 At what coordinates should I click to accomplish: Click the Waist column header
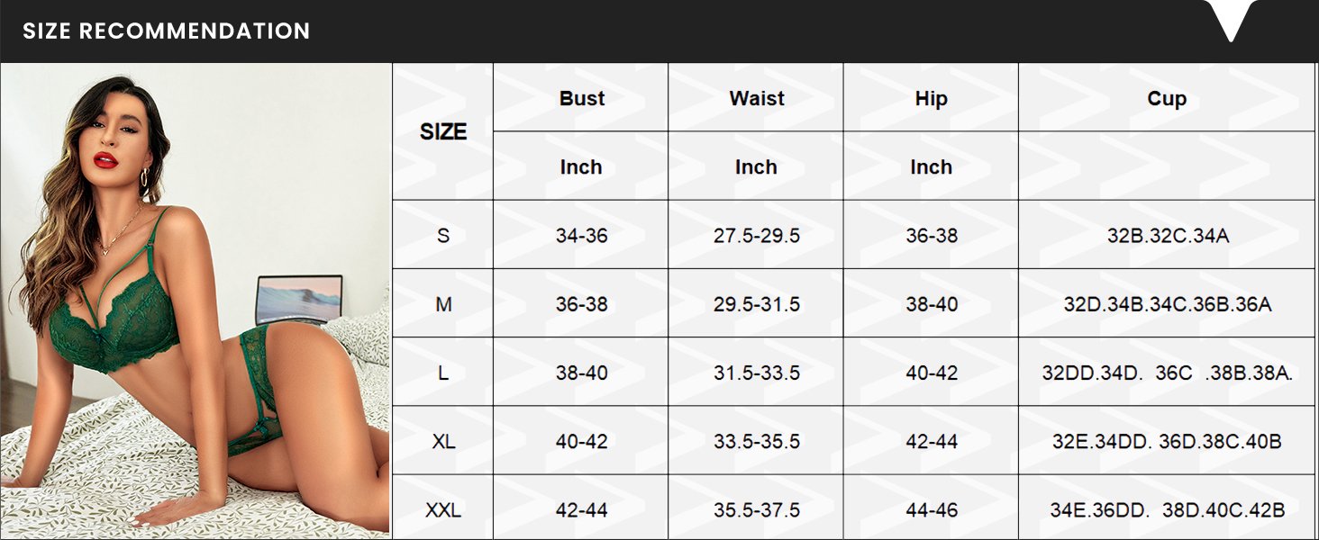pos(757,98)
